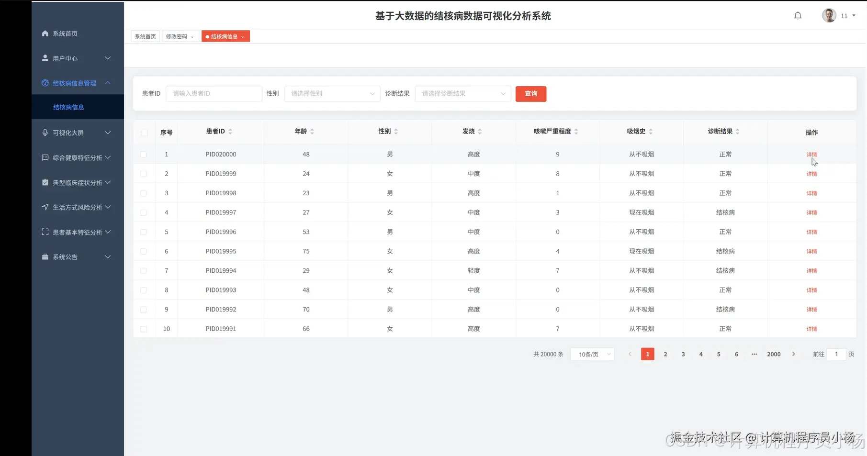Close the 修改密码 tab with its x
Image resolution: width=867 pixels, height=456 pixels.
point(192,37)
